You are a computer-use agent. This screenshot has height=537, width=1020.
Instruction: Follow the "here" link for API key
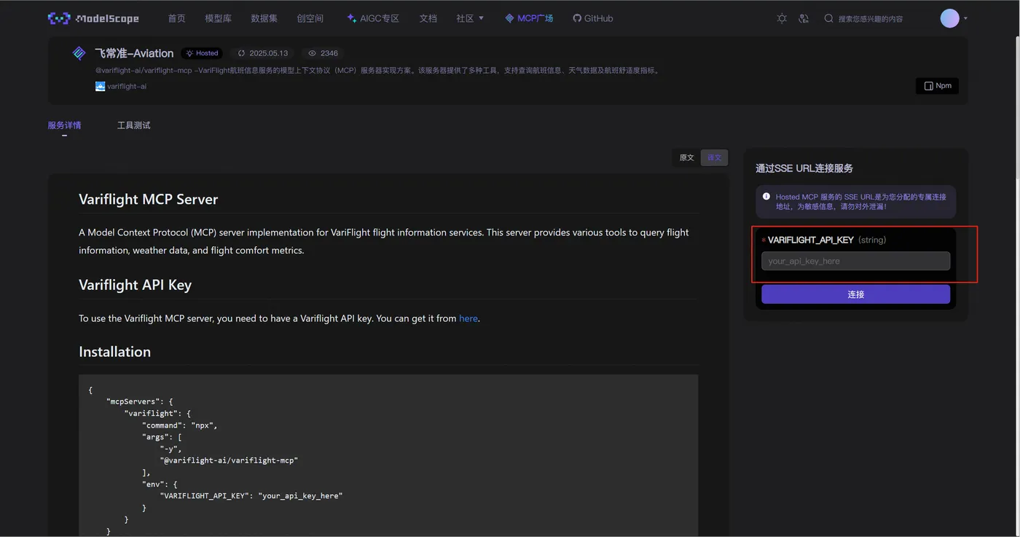point(468,318)
